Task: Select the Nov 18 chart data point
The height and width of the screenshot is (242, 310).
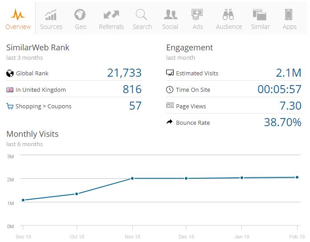Action: point(132,178)
